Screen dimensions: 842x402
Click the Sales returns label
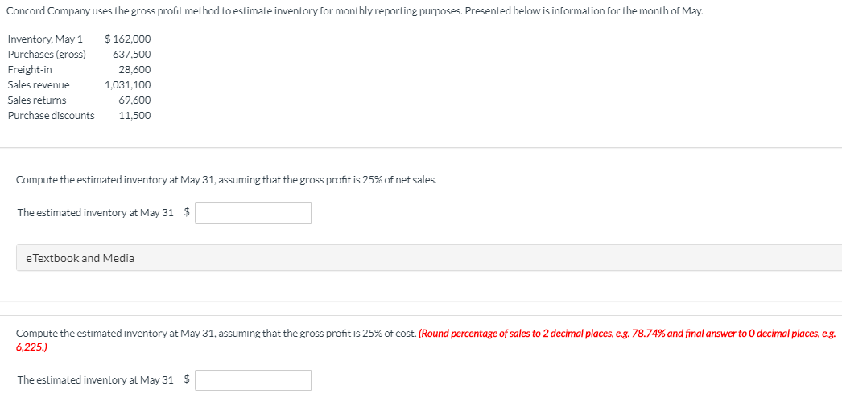pos(37,100)
